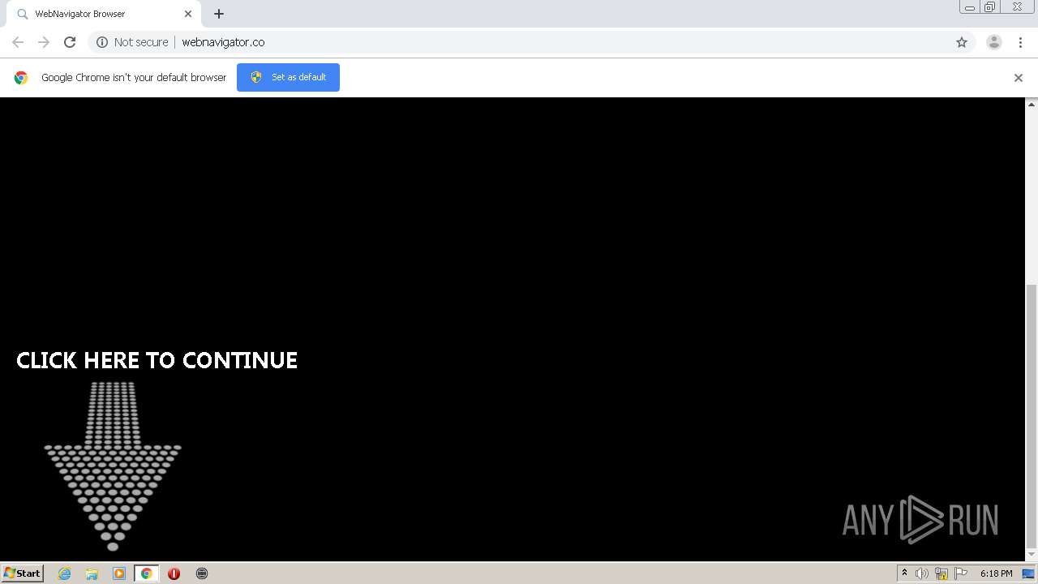Open Action Center flag icon
1038x584 pixels.
click(x=961, y=573)
